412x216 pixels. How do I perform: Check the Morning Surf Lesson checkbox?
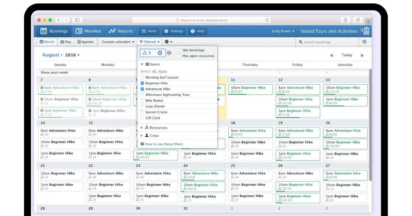(x=142, y=77)
